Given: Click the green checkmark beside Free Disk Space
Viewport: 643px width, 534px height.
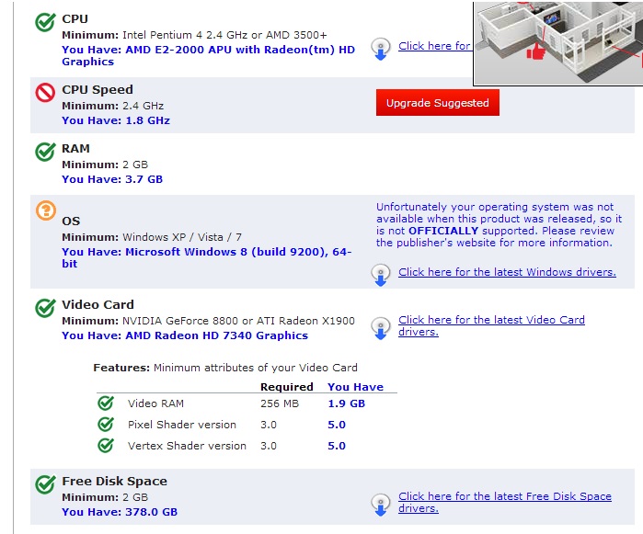Looking at the screenshot, I should [x=45, y=484].
